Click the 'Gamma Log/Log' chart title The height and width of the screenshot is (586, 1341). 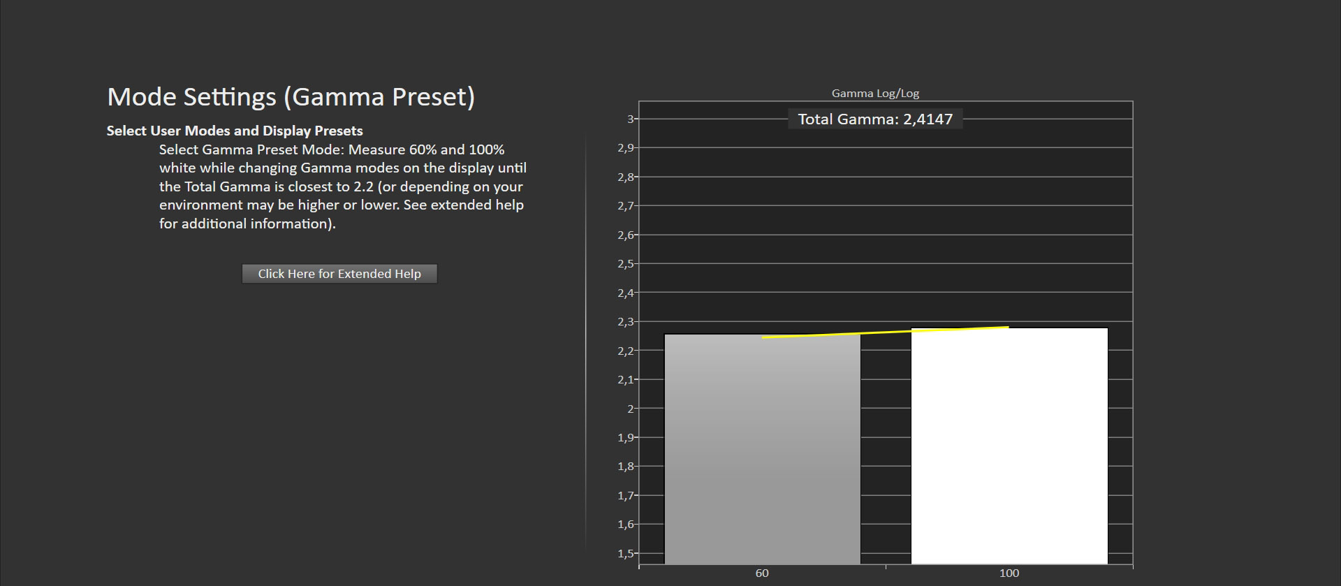point(874,94)
